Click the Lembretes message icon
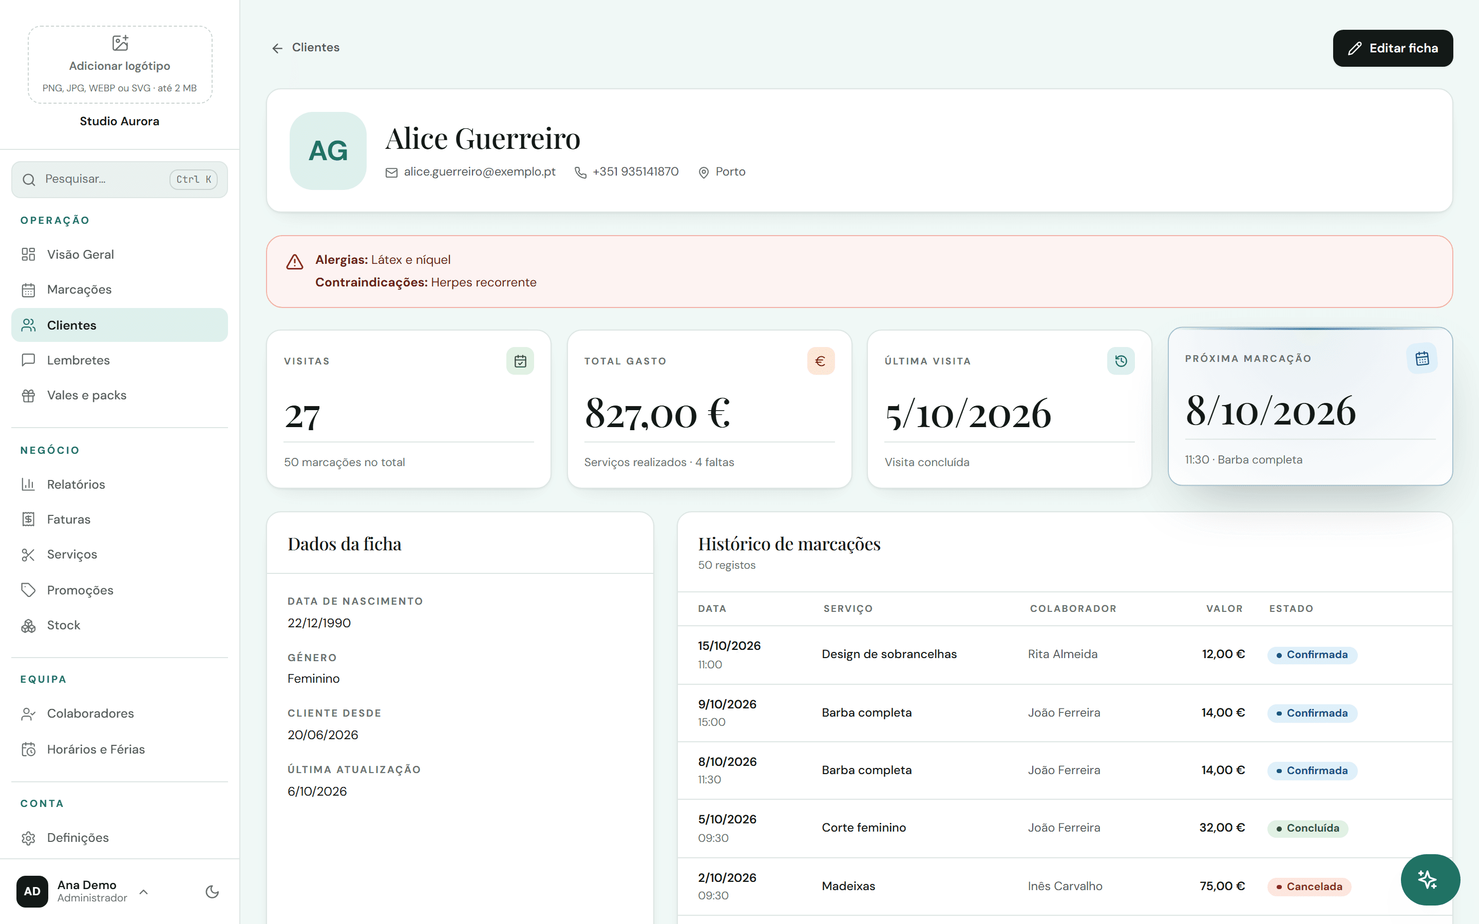The width and height of the screenshot is (1479, 924). coord(28,360)
